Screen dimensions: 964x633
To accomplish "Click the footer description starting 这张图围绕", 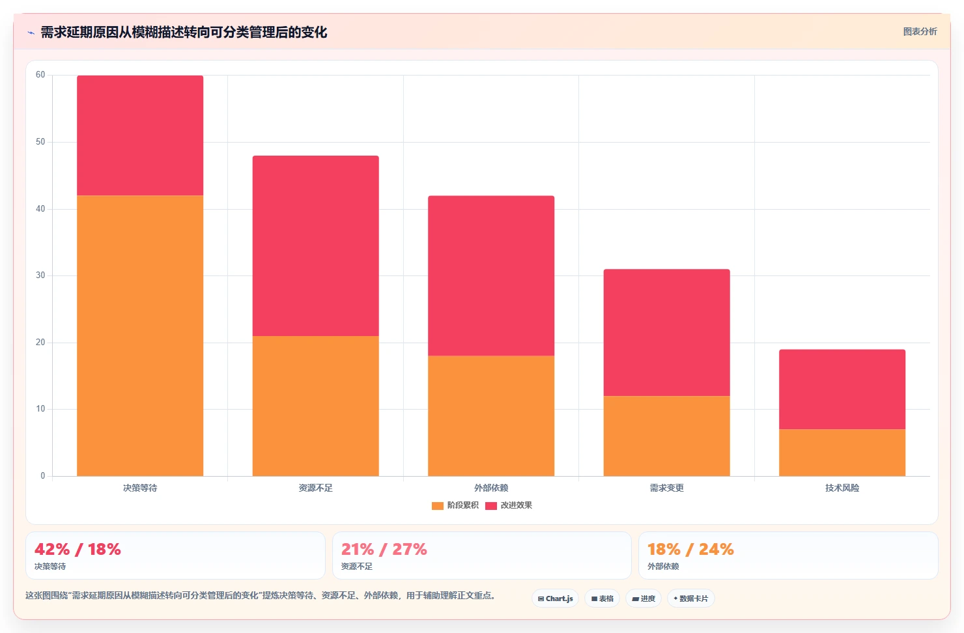I will pyautogui.click(x=262, y=595).
